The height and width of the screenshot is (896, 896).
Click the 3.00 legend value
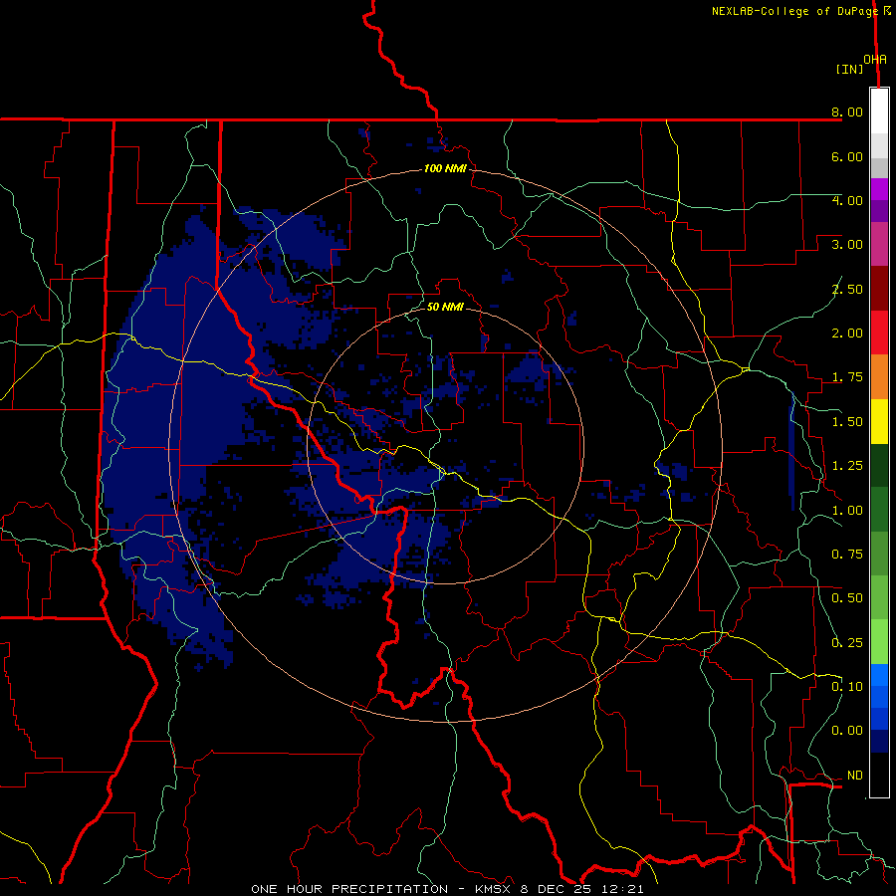847,245
